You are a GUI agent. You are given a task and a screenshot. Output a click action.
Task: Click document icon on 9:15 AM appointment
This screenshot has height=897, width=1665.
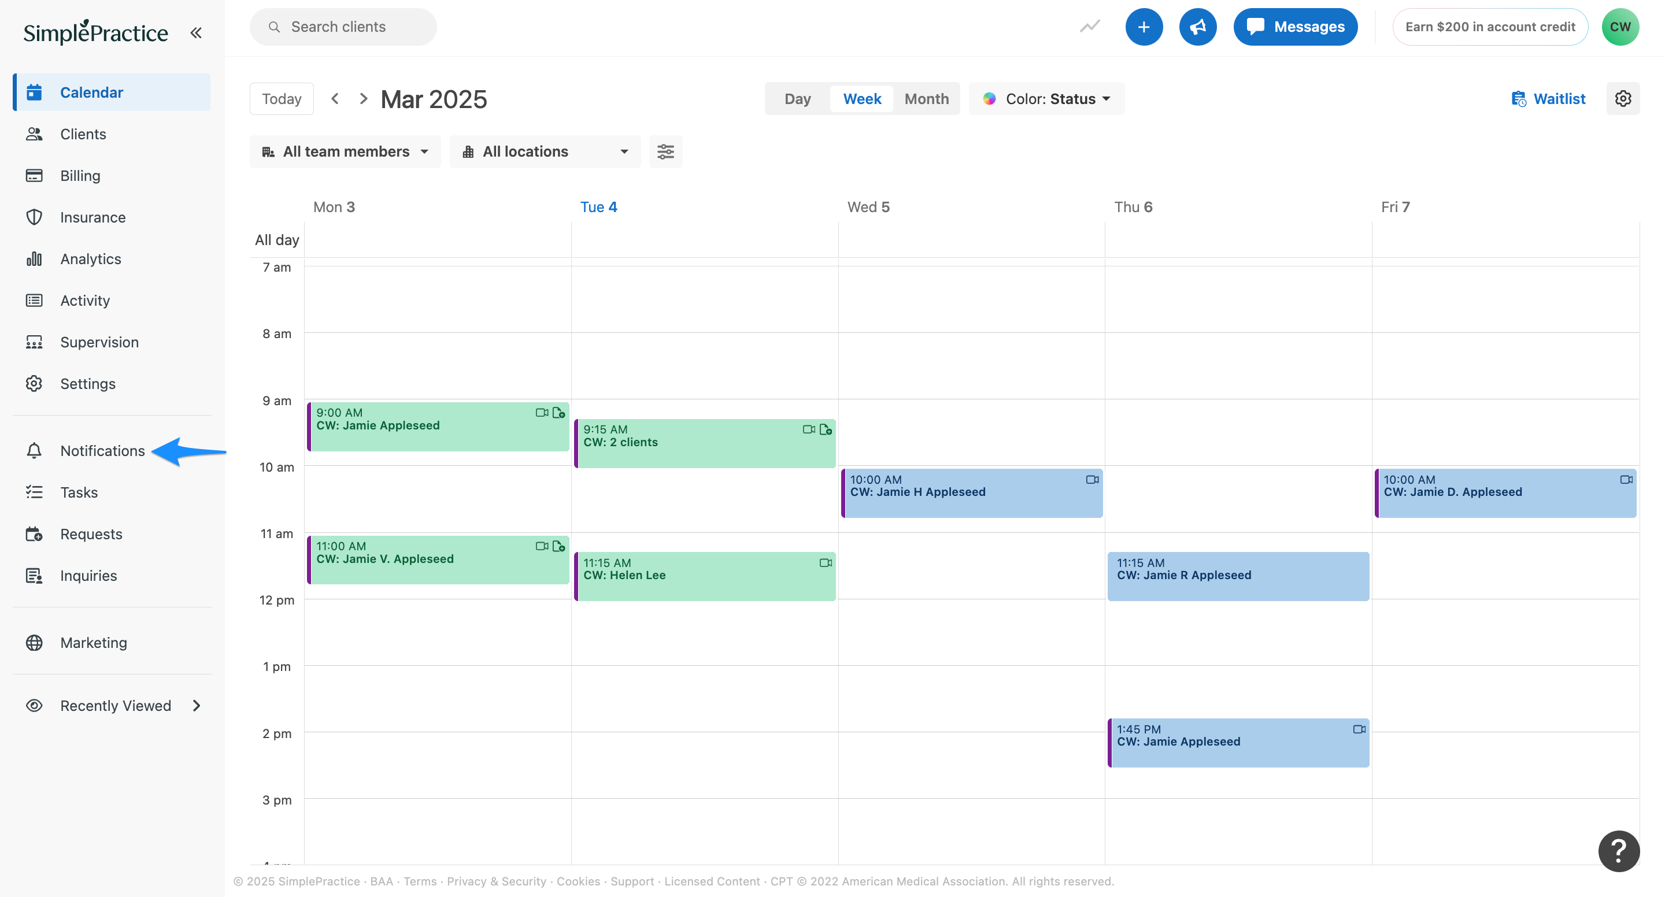point(826,430)
